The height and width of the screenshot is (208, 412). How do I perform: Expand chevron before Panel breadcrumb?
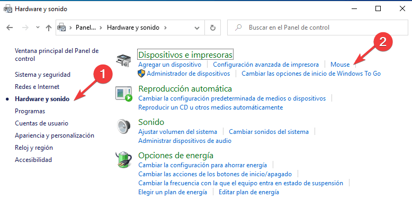(70, 28)
